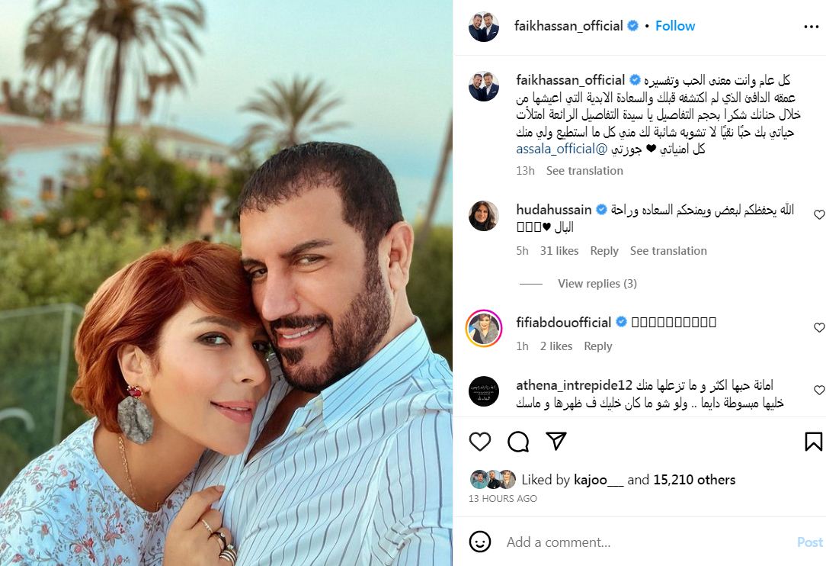The width and height of the screenshot is (826, 566).
Task: Open comment via speech bubble icon
Action: pos(518,442)
